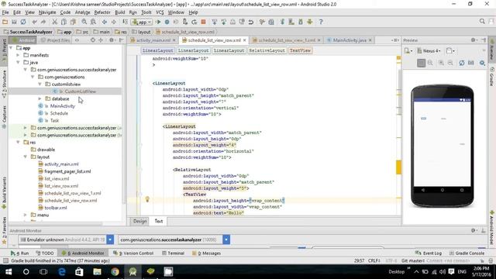The height and width of the screenshot is (279, 496).
Task: Switch to the Project Files view tab
Action: tap(55, 40)
